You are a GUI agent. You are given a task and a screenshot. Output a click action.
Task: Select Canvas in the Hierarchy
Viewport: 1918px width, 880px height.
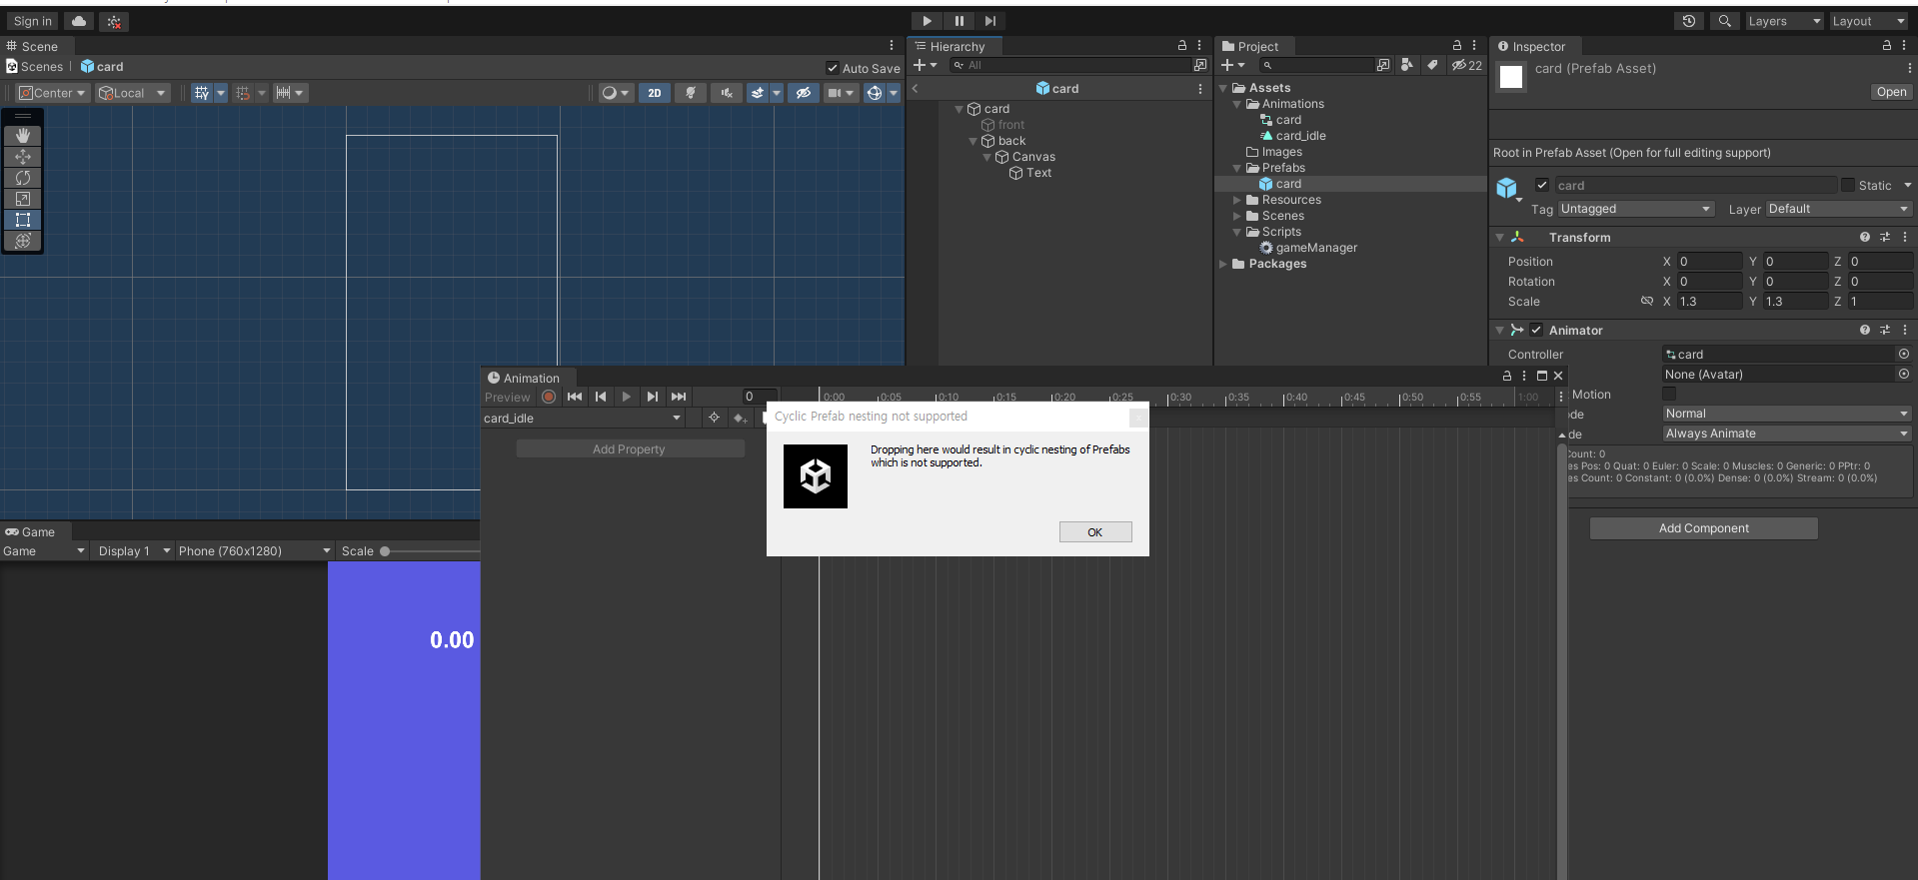coord(1033,157)
